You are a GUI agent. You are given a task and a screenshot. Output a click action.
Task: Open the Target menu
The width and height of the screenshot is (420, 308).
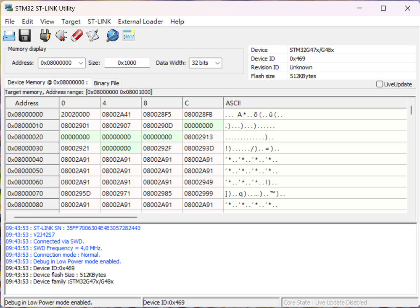pyautogui.click(x=71, y=21)
